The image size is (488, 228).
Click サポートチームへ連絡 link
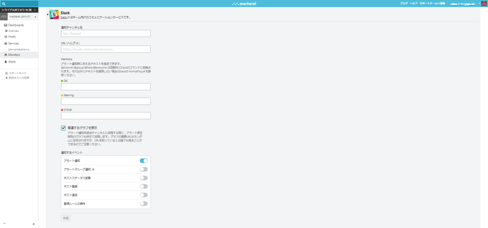coord(432,3)
